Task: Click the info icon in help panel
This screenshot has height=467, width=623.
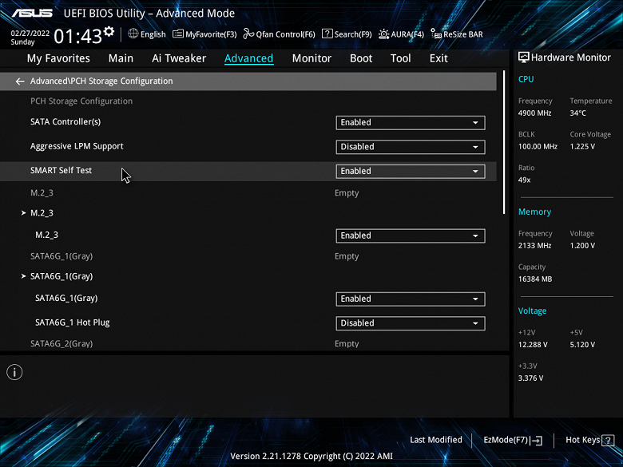Action: pyautogui.click(x=14, y=373)
